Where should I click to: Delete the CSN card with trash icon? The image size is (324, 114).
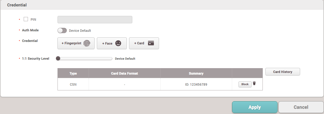[x=254, y=84]
